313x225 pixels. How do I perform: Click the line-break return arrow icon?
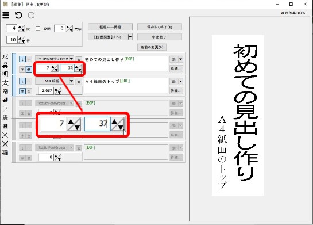tap(5, 100)
